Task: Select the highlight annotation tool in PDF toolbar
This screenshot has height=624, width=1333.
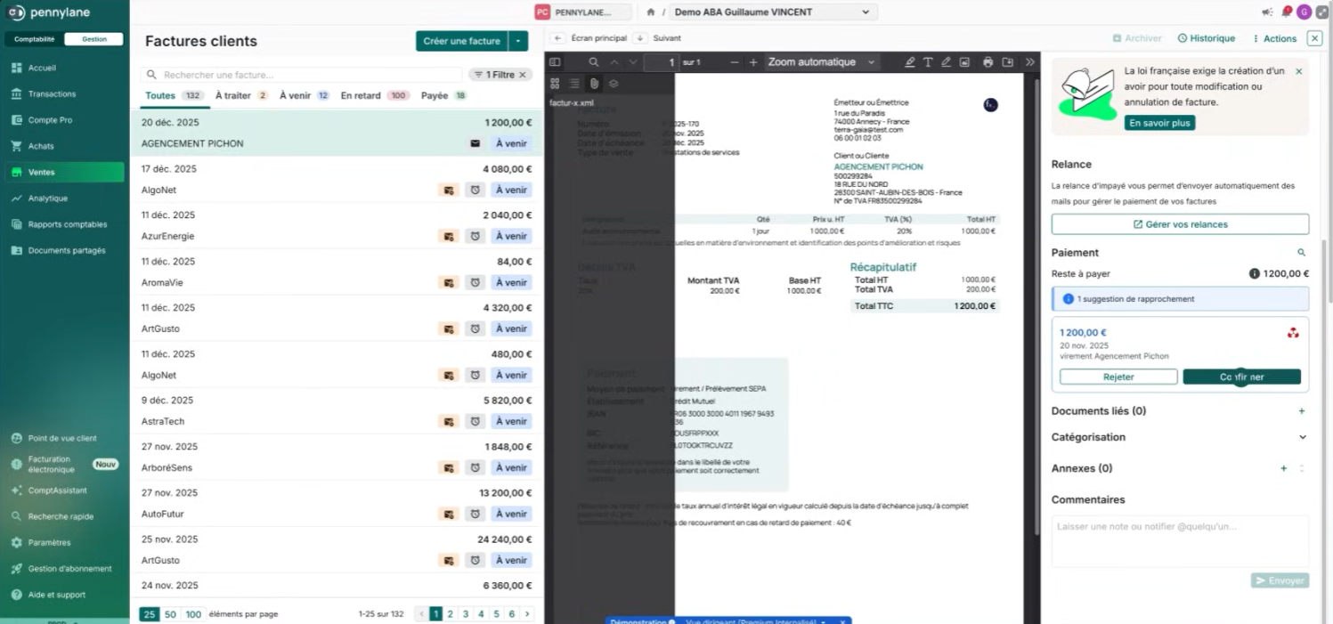Action: tap(909, 62)
